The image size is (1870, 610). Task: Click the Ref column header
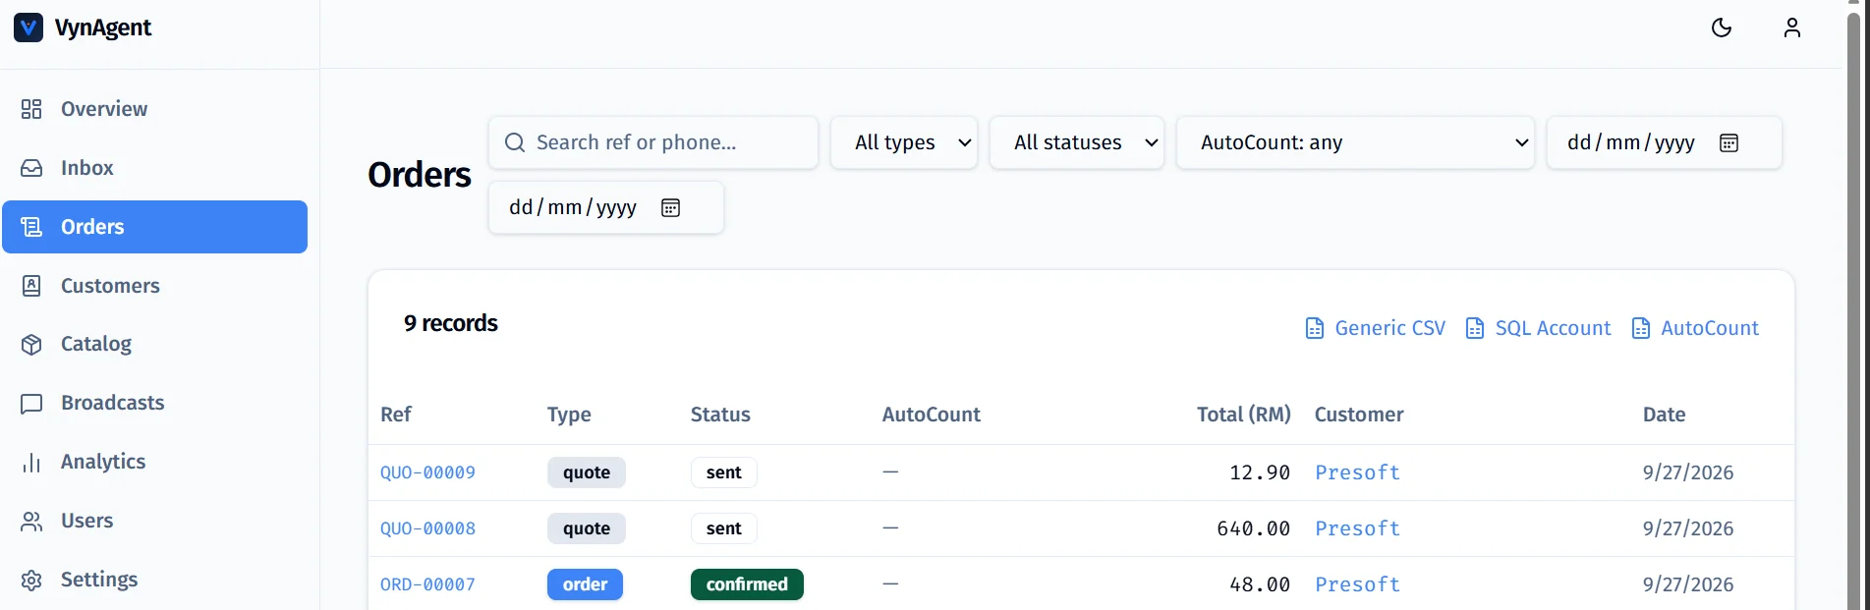(x=396, y=415)
